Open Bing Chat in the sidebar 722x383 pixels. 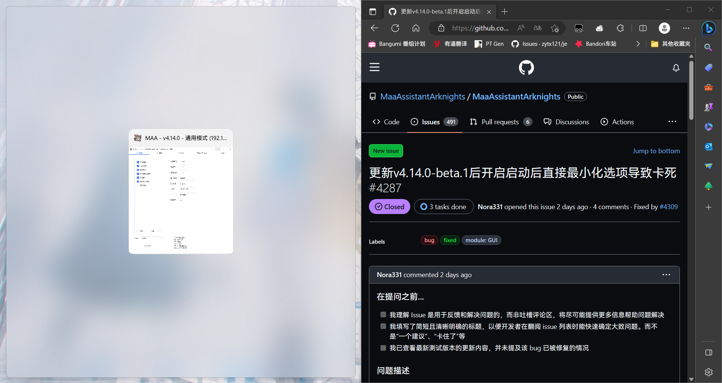pyautogui.click(x=708, y=28)
